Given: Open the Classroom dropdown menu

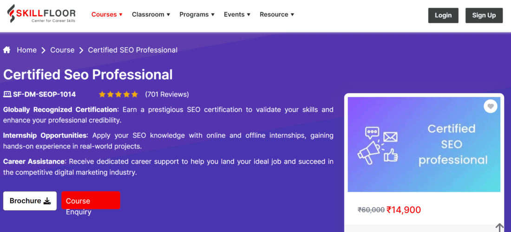Looking at the screenshot, I should point(151,14).
